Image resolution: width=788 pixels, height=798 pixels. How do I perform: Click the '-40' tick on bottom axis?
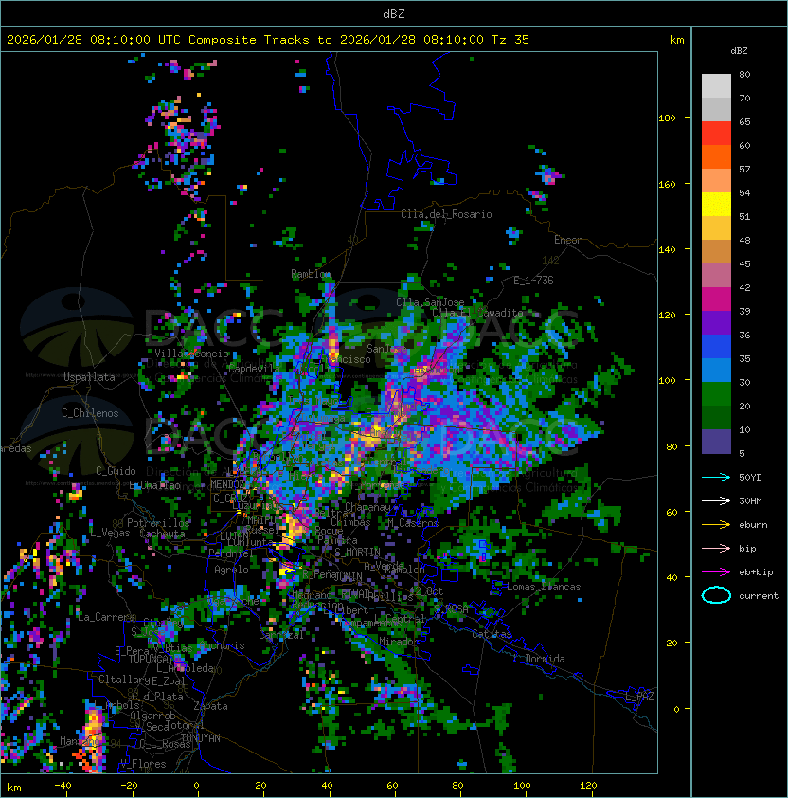63,786
